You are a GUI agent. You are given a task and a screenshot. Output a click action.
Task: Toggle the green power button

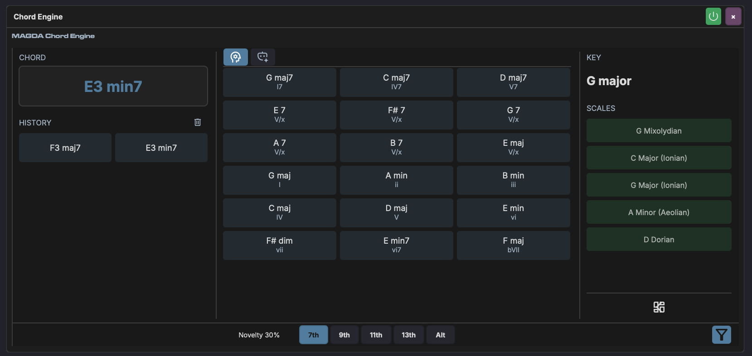pyautogui.click(x=713, y=17)
